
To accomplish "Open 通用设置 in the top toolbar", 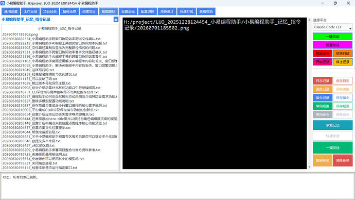I will [x=11, y=11].
